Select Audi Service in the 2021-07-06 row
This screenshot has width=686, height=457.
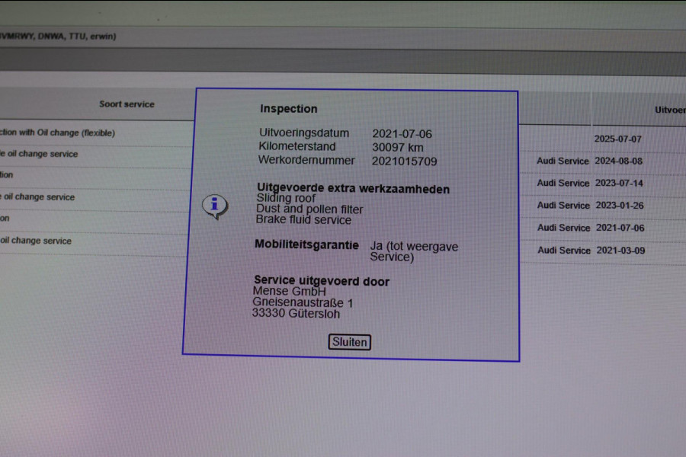click(x=563, y=228)
